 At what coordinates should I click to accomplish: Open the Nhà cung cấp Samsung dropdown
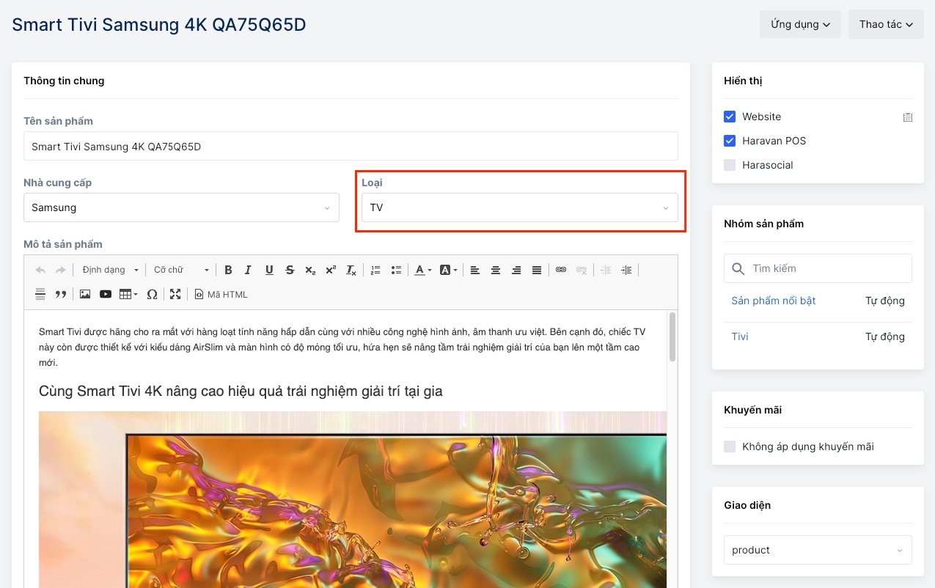[x=181, y=207]
